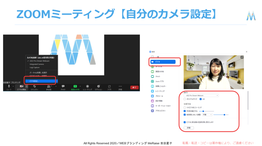Expand the caret next to Share Screen button

click(x=80, y=86)
